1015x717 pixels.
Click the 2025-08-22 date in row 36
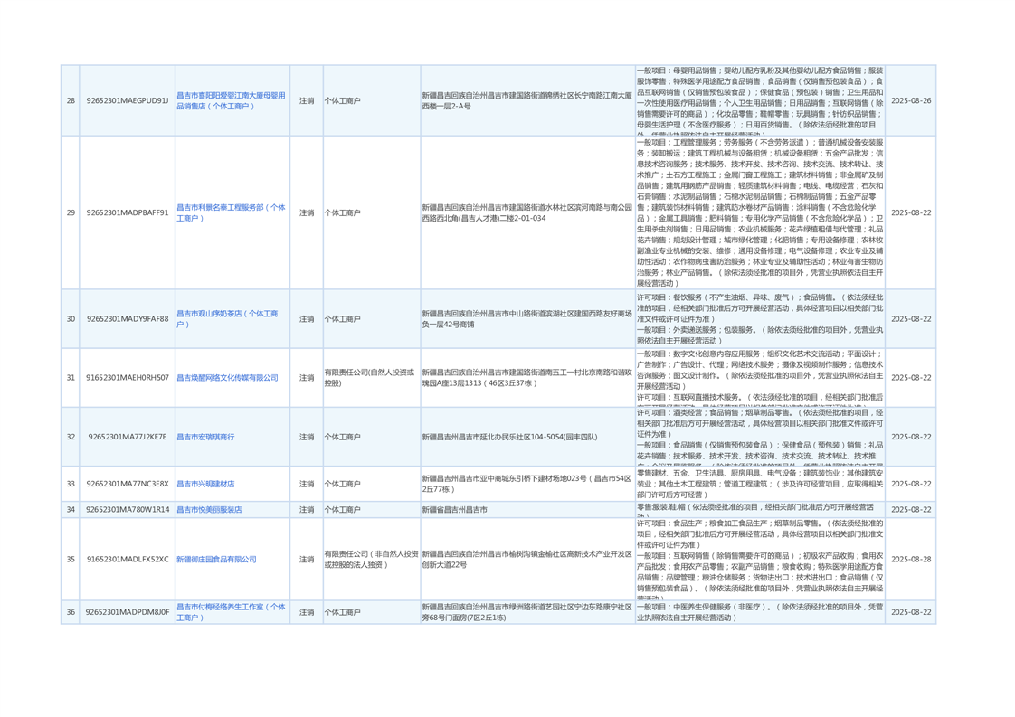(x=911, y=611)
